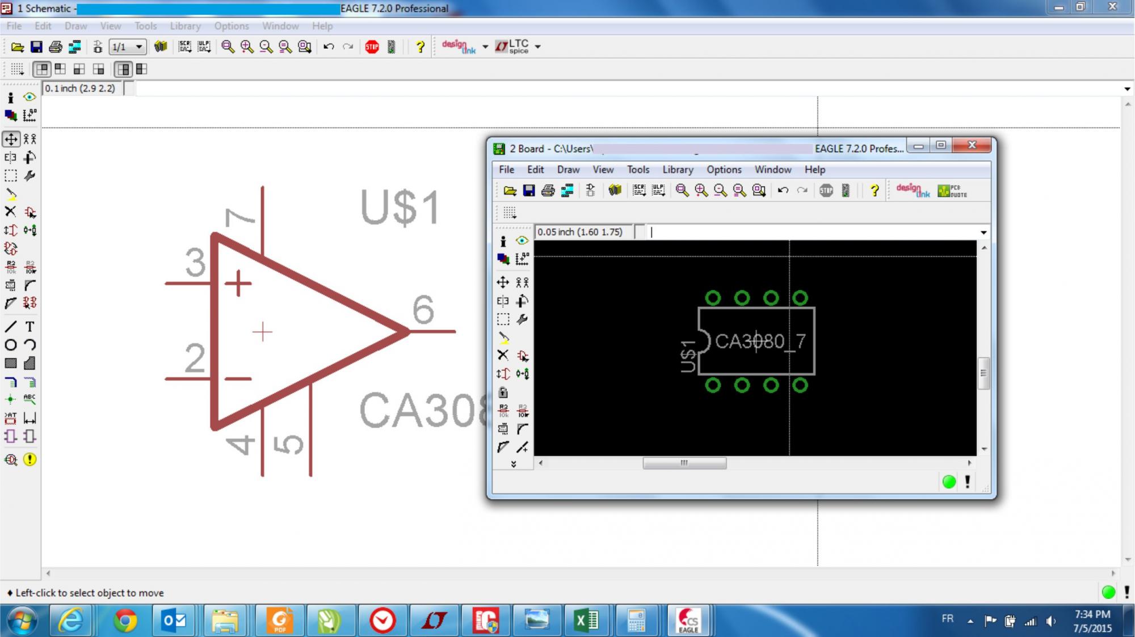Select the Lock tool in Board palette
Viewport: 1135px width, 637px height.
tap(503, 392)
